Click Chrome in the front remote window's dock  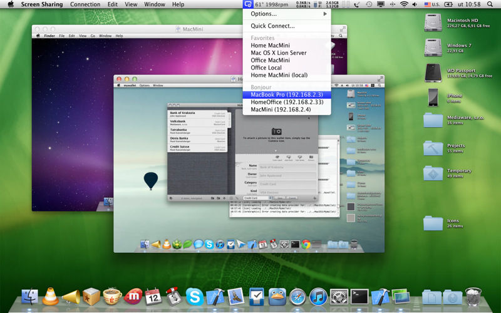pyautogui.click(x=306, y=244)
